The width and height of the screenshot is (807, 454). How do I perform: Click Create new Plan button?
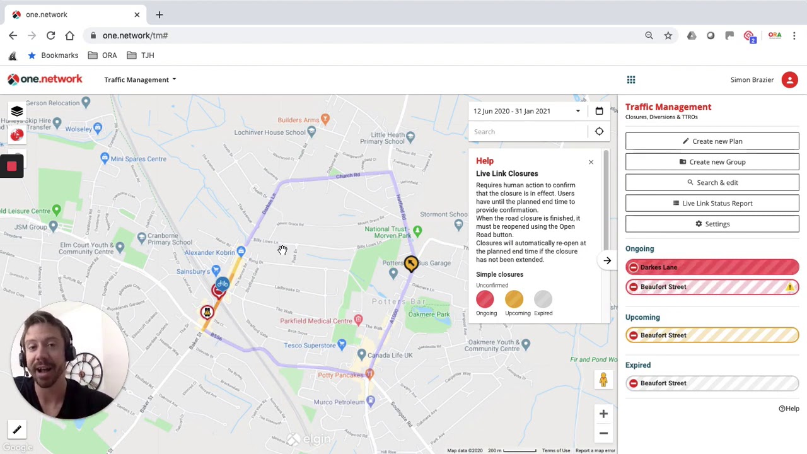712,141
